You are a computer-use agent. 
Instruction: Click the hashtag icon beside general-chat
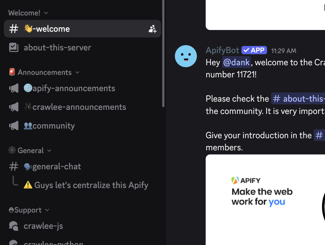click(14, 167)
